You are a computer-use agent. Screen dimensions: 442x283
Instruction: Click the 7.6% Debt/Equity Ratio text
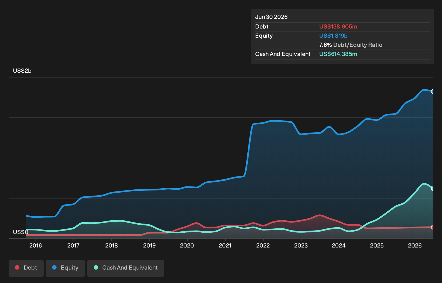tap(351, 45)
